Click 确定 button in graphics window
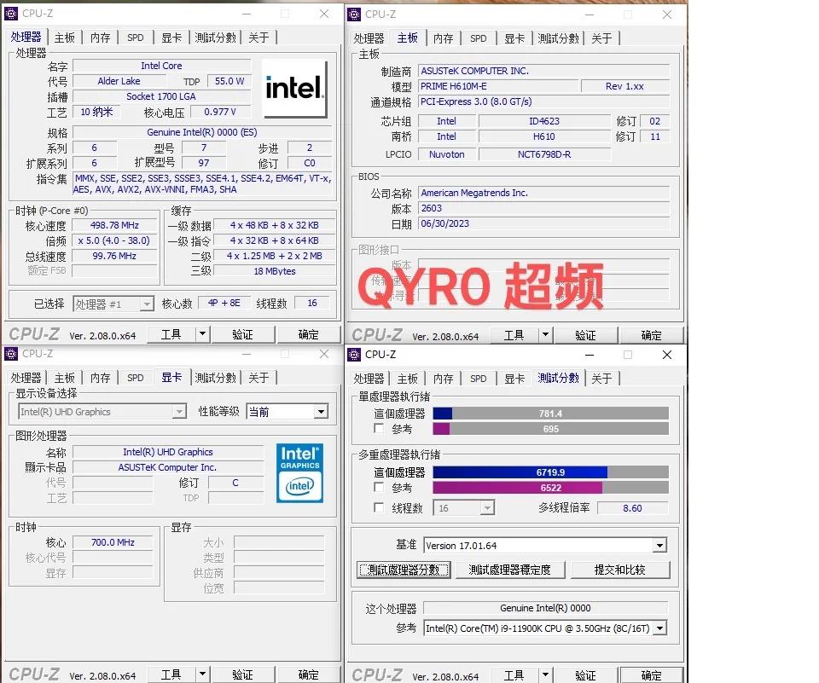This screenshot has height=683, width=819. 308,674
